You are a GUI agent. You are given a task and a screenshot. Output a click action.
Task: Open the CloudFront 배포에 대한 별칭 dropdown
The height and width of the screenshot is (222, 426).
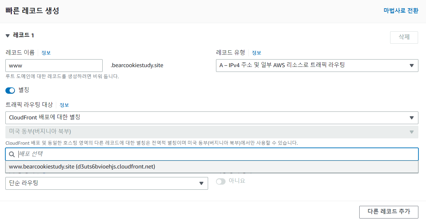tap(212, 117)
